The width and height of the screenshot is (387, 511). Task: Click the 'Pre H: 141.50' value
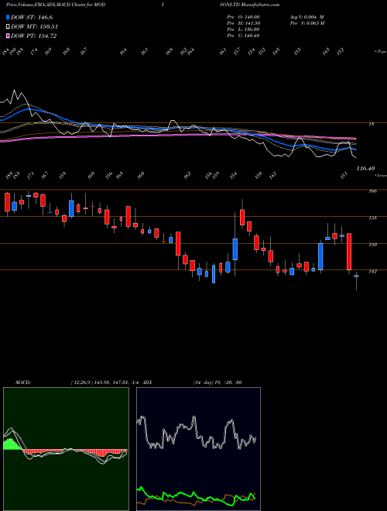tap(243, 23)
